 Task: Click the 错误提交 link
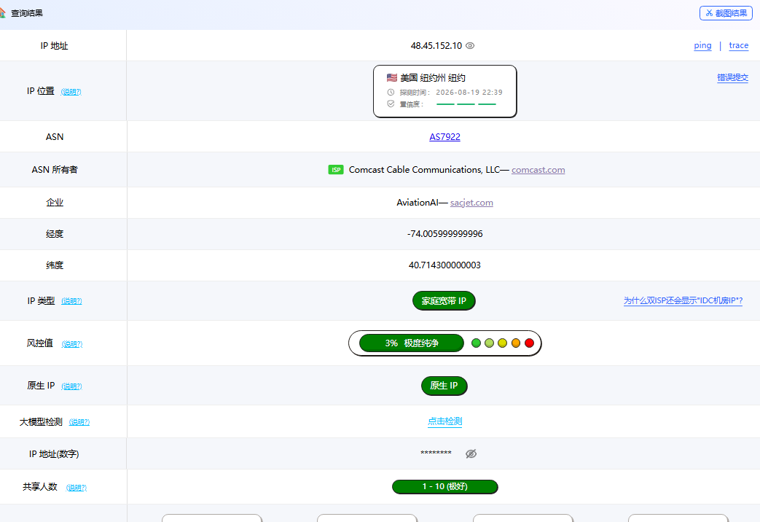732,77
